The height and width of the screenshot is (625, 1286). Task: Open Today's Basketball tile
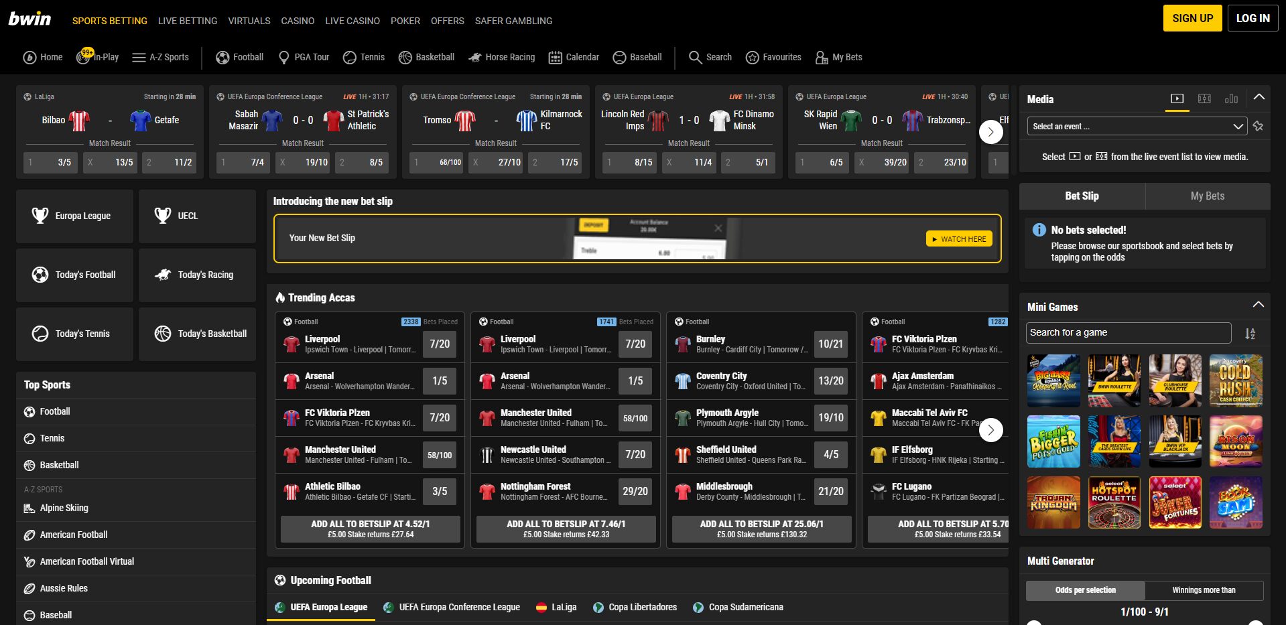pyautogui.click(x=197, y=334)
